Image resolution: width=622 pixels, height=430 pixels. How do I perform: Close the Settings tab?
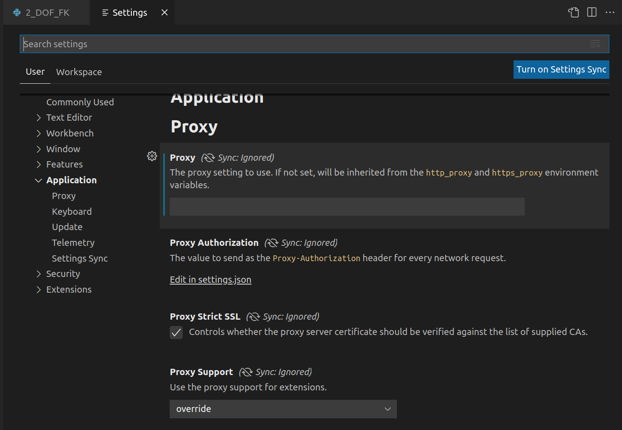pyautogui.click(x=165, y=12)
